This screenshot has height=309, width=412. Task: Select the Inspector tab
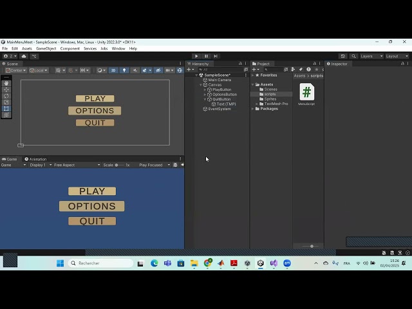pos(337,64)
